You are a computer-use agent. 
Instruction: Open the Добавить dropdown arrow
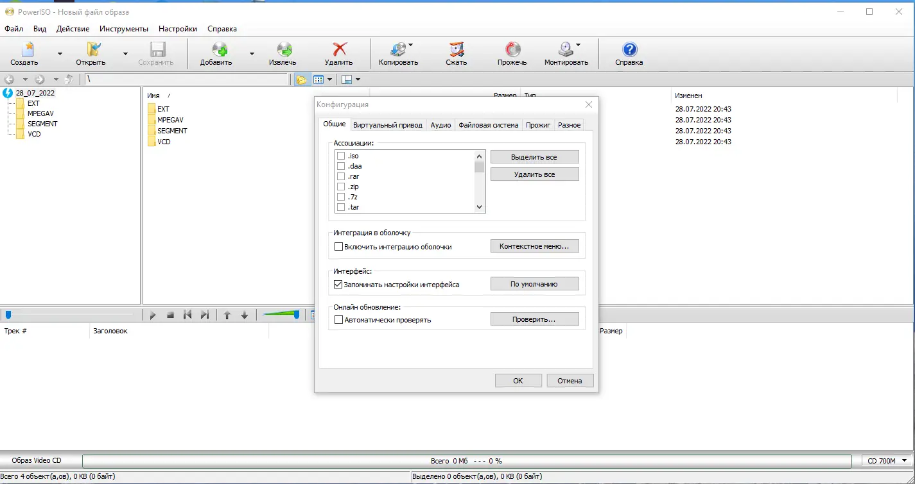tap(252, 54)
